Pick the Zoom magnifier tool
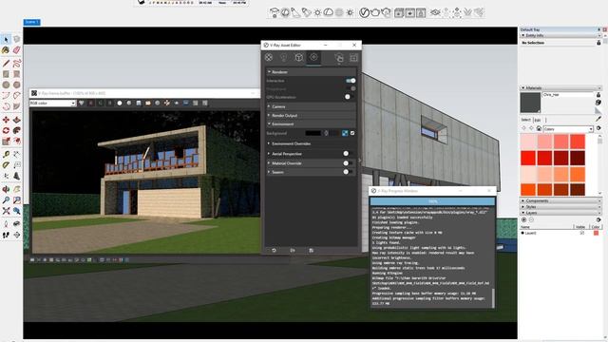 point(6,200)
